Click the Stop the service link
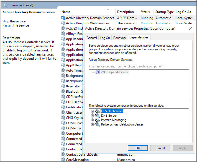Viewport: 197px width, 162px height. point(6,21)
